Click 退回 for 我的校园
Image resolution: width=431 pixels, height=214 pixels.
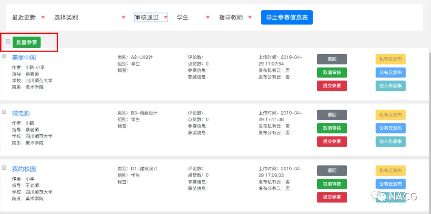point(332,171)
